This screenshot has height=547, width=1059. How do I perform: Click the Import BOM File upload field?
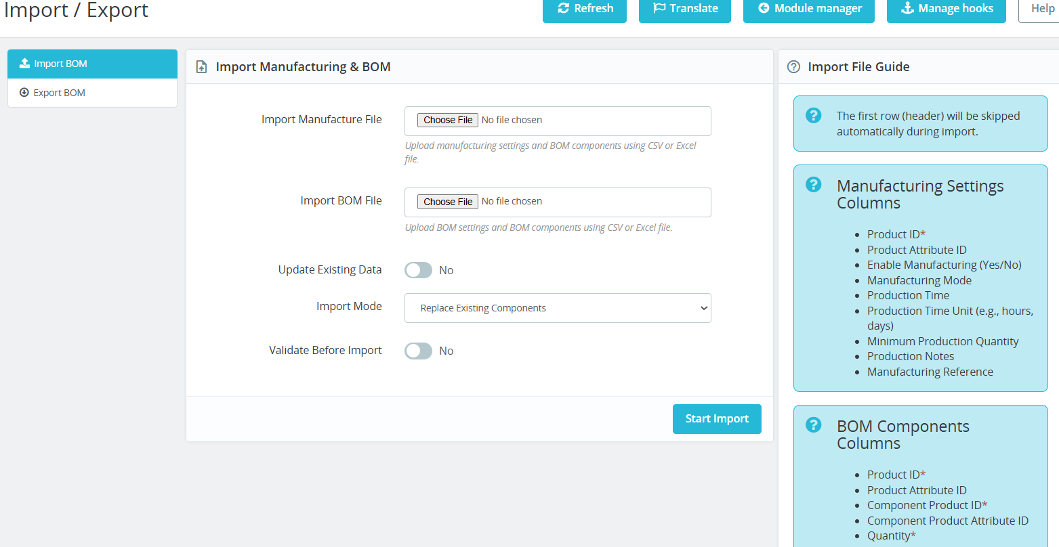click(558, 202)
